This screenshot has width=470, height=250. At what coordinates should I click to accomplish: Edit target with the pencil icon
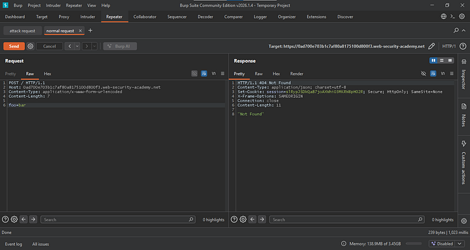click(431, 46)
